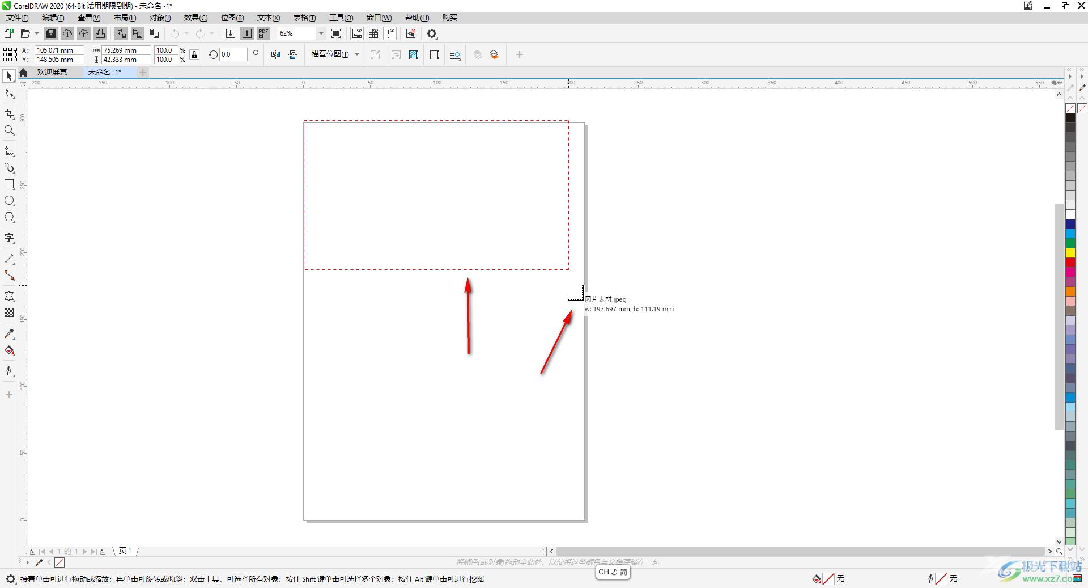Viewport: 1088px width, 588px height.
Task: Click the quick customize plus in toolbox
Action: (9, 395)
